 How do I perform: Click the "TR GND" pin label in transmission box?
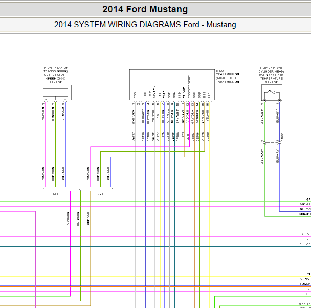tap(184, 92)
